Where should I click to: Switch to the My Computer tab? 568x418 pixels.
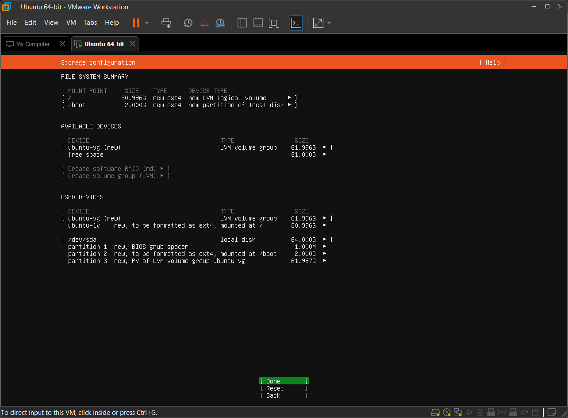click(x=33, y=44)
